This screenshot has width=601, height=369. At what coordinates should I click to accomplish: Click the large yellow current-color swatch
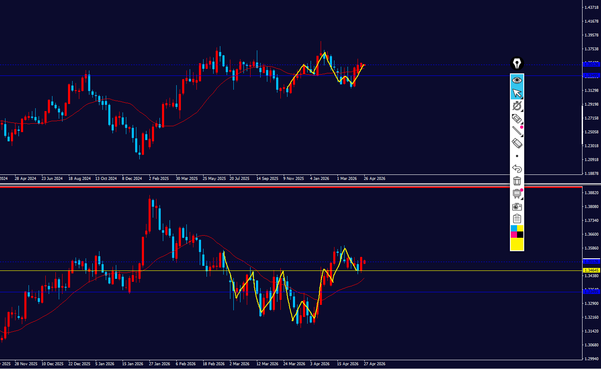(x=517, y=244)
